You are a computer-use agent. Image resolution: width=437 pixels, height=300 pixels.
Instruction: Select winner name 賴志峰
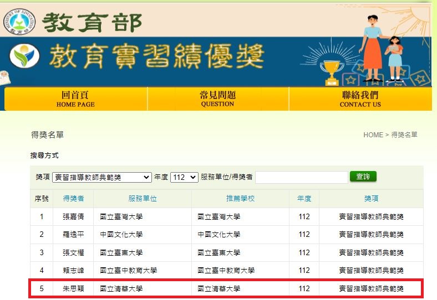tap(73, 270)
